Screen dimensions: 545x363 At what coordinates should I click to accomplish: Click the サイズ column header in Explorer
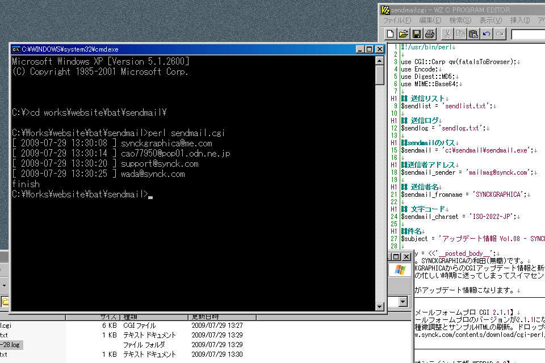click(93, 317)
